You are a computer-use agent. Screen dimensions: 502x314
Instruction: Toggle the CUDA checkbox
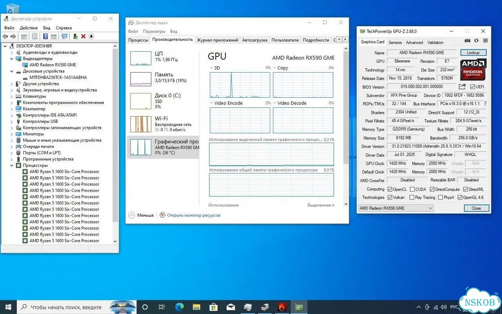tap(412, 189)
